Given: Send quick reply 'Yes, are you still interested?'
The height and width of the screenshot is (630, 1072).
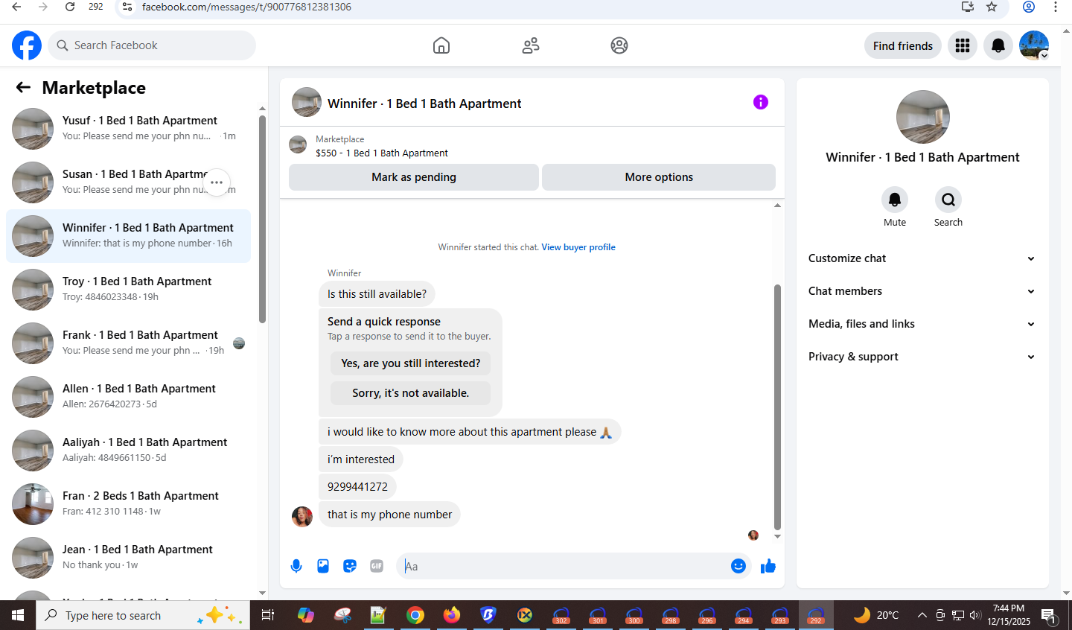Looking at the screenshot, I should coord(411,363).
